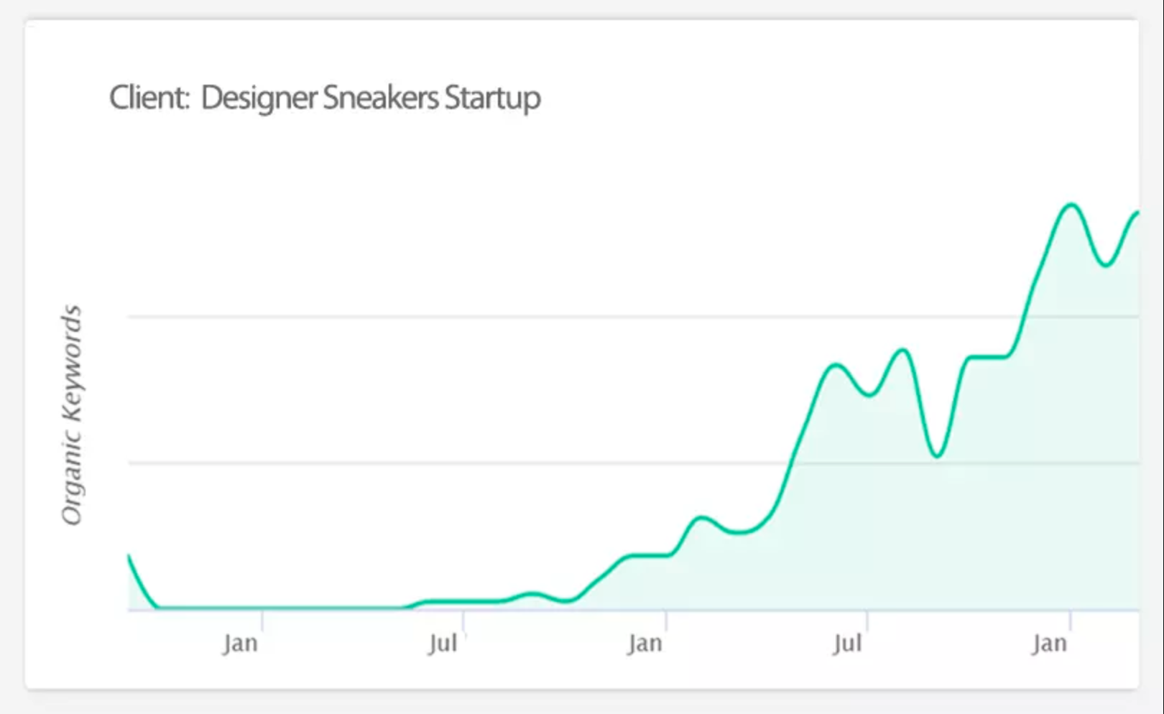Select the deepest dip after the second Jul

pyautogui.click(x=937, y=455)
